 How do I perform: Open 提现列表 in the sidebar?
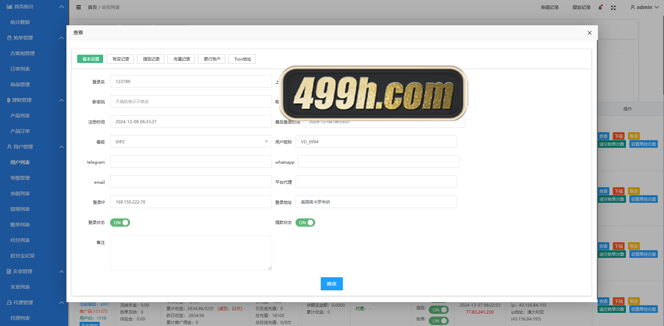[20, 209]
